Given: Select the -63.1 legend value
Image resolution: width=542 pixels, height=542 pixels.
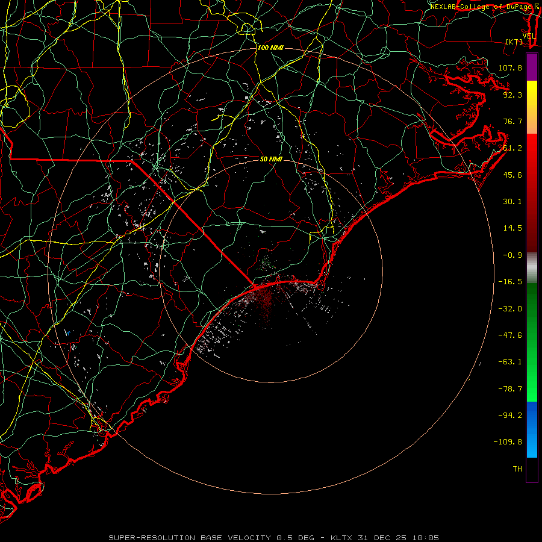Looking at the screenshot, I should pos(510,362).
